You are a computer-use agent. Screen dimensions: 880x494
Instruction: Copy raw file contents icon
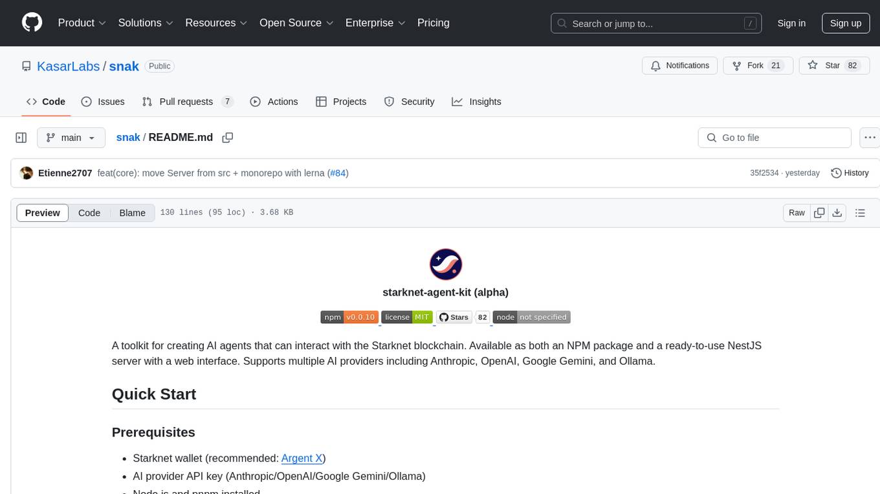pyautogui.click(x=819, y=213)
